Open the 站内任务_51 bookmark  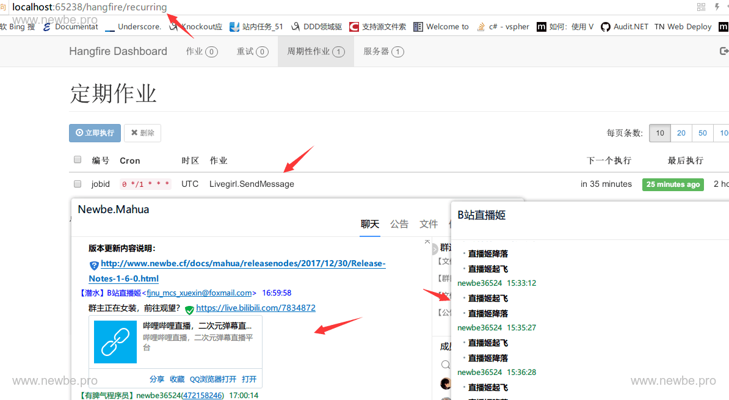pyautogui.click(x=256, y=27)
